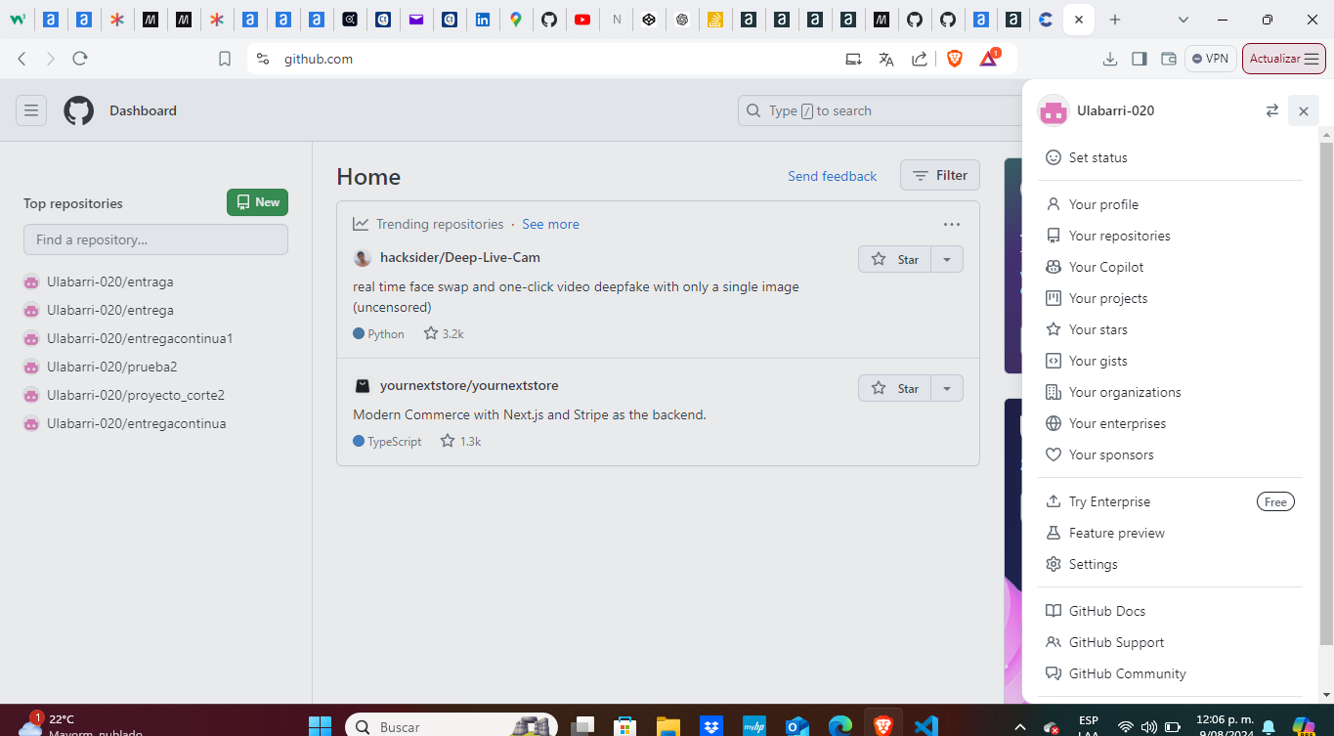Bookmark this page icon
This screenshot has height=736, width=1334.
(225, 59)
